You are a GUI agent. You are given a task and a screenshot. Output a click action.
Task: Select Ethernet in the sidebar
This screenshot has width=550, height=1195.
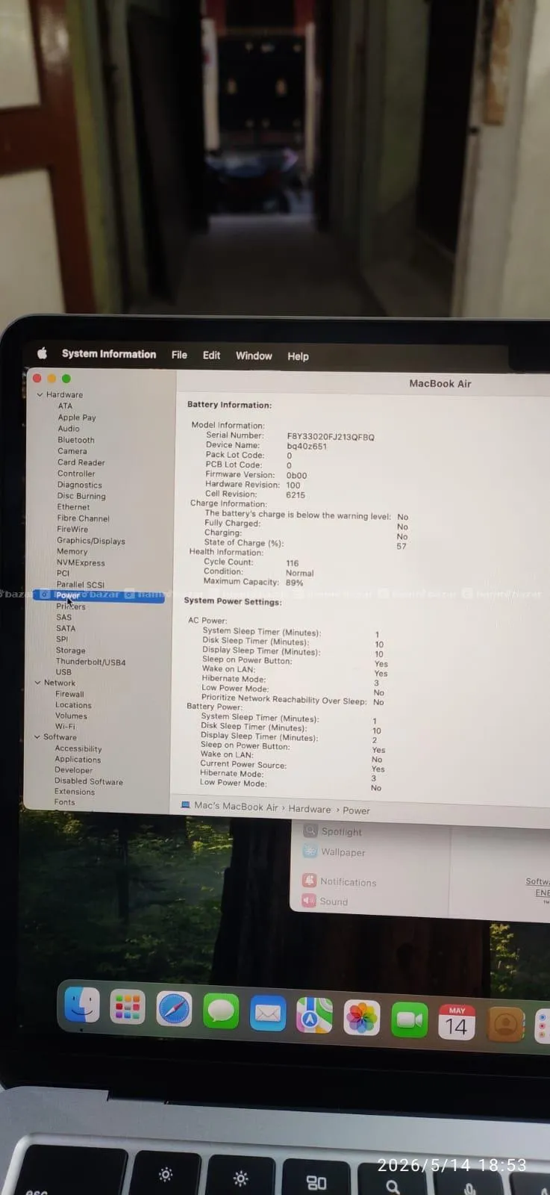[73, 507]
